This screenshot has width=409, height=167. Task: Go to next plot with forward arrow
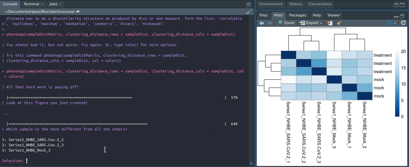click(x=270, y=23)
